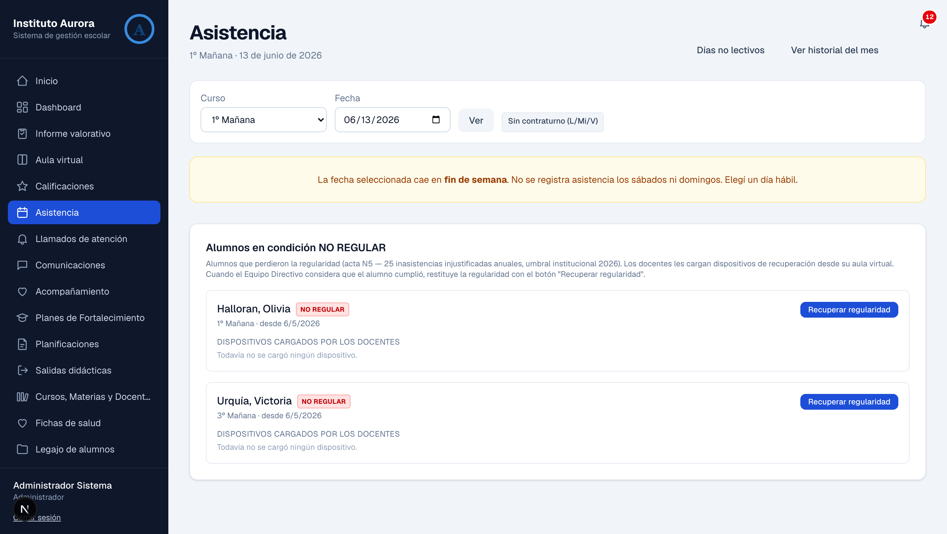Screen dimensions: 947x534
Task: Open the Dashboard menu item
Action: [84, 107]
